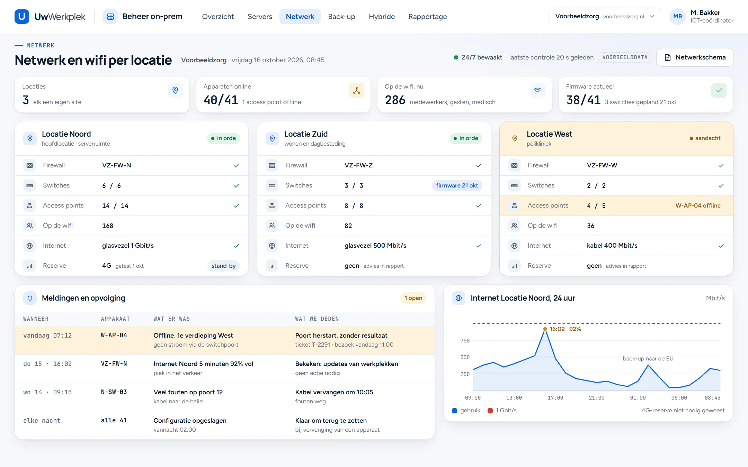Click the access points icon in Locatie West
Viewport: 748px width, 467px height.
(x=515, y=205)
